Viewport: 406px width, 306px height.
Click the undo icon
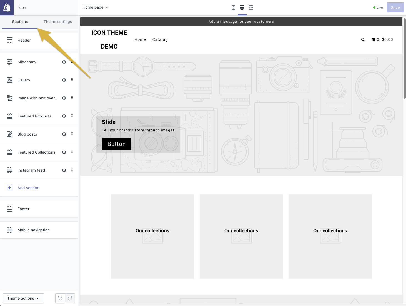point(60,298)
